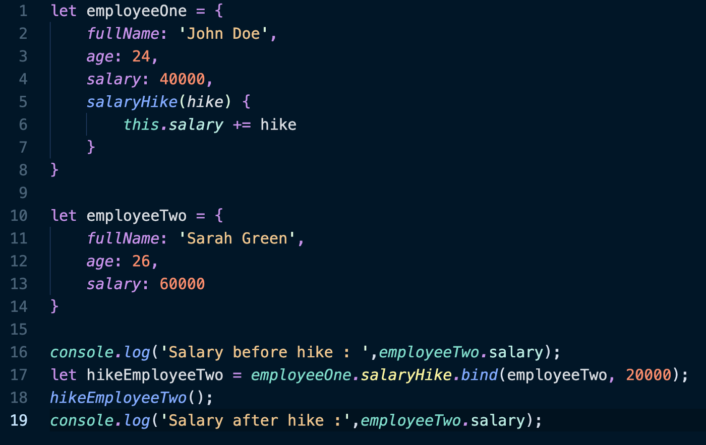706x445 pixels.
Task: Click the 20000 argument in the bind call
Action: 649,375
